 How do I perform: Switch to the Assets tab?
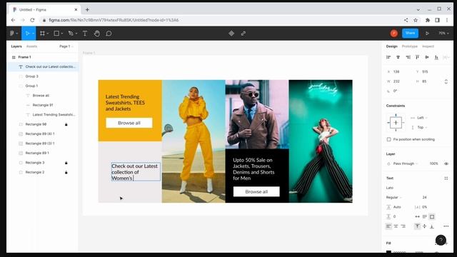coord(31,46)
